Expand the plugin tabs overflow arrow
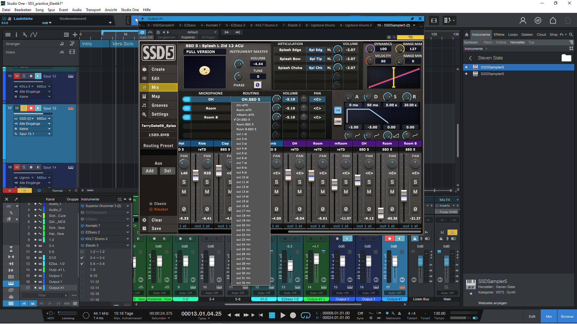 (414, 25)
